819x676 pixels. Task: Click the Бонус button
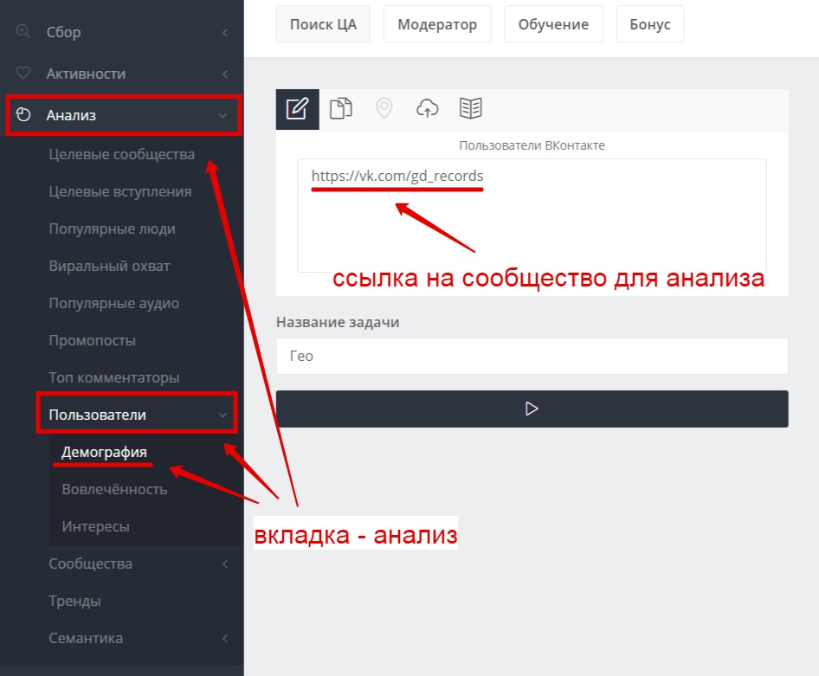pyautogui.click(x=650, y=24)
